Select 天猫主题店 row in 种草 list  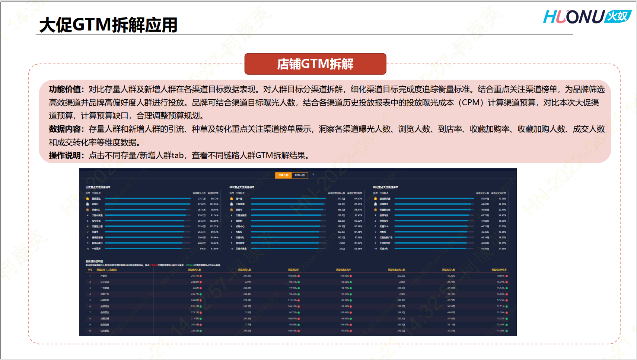[x=296, y=215]
